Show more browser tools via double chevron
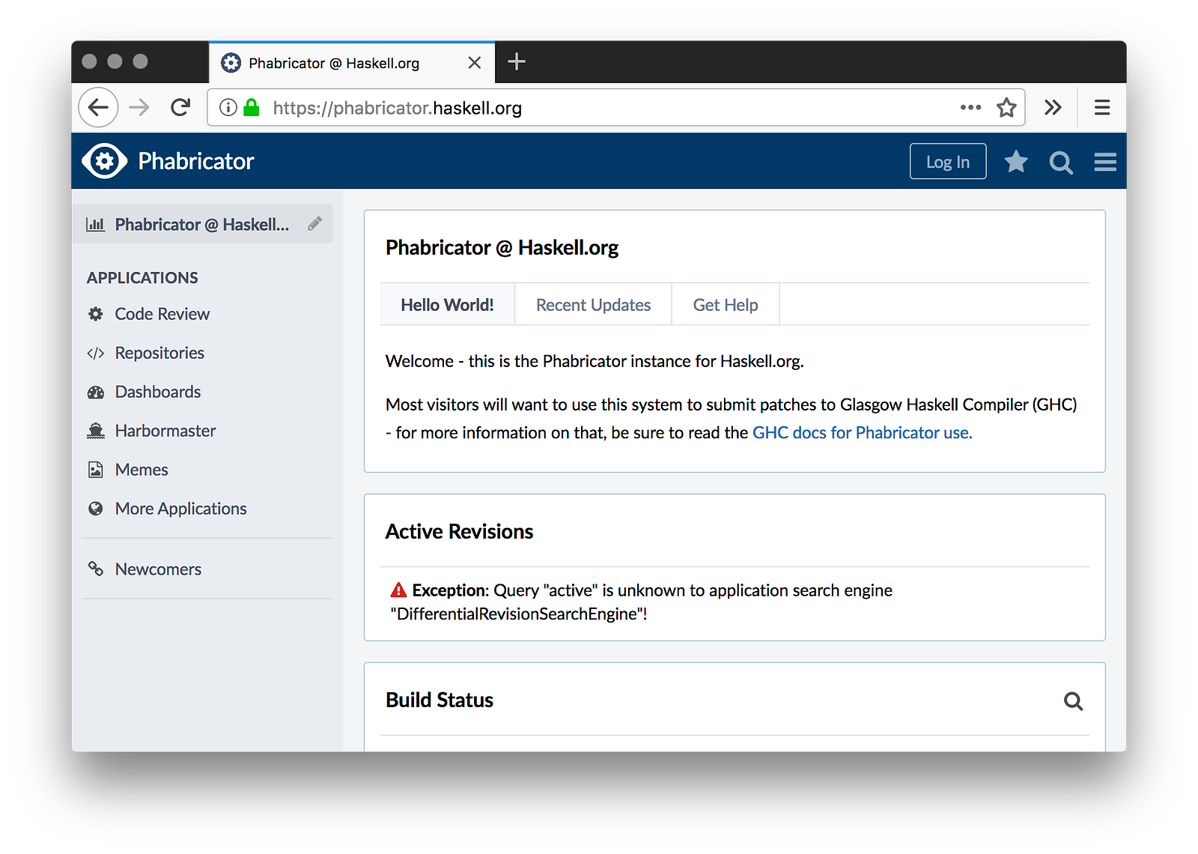Viewport: 1198px width, 854px height. pyautogui.click(x=1053, y=108)
